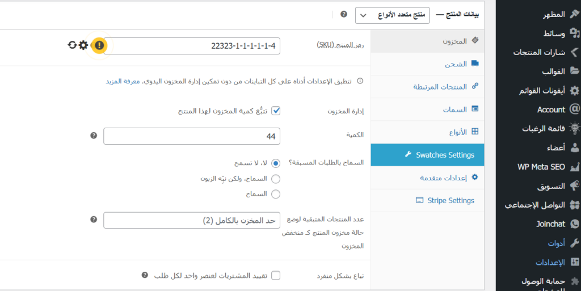Uncheck تتبّع كمية المخزون لهذا المنتج checkbox

[x=276, y=111]
